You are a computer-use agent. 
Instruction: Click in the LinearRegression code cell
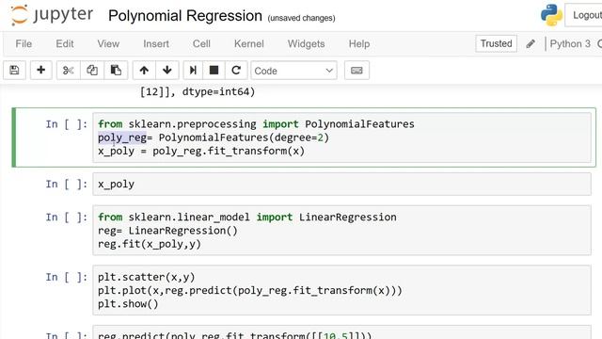pyautogui.click(x=341, y=231)
